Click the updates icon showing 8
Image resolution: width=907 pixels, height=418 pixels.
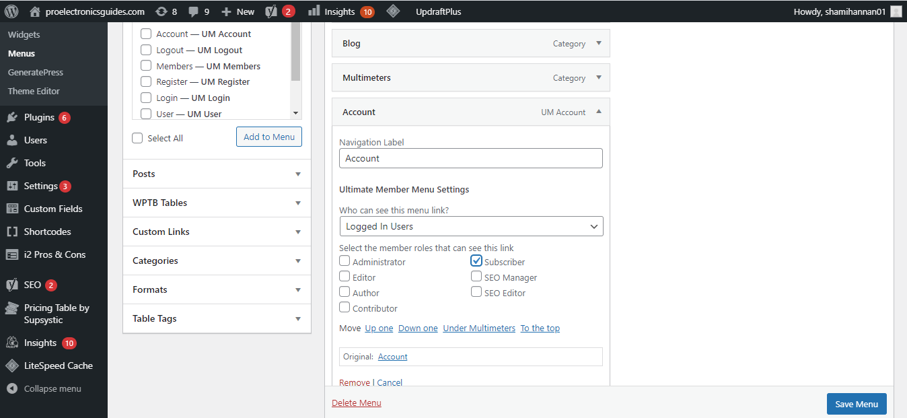pos(161,11)
